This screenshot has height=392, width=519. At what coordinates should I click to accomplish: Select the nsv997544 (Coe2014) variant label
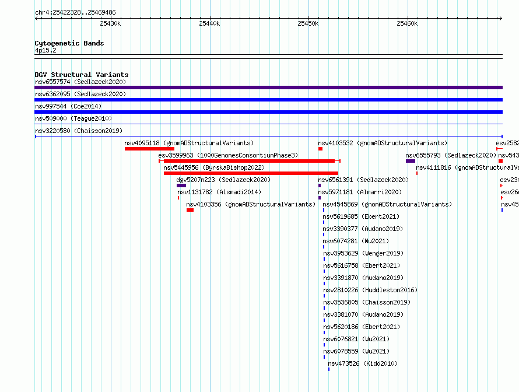pos(68,106)
